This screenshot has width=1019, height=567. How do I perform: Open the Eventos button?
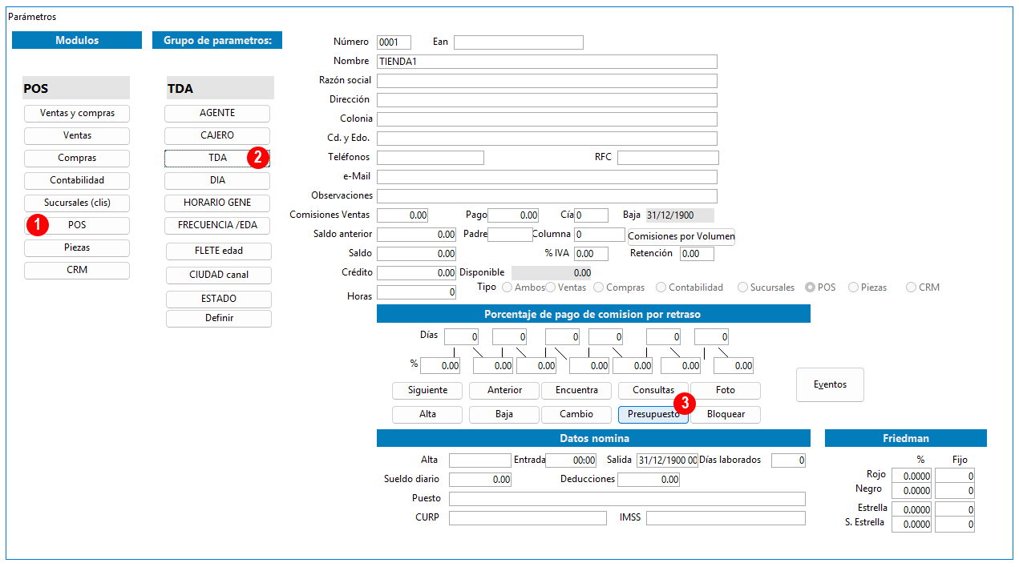point(830,384)
